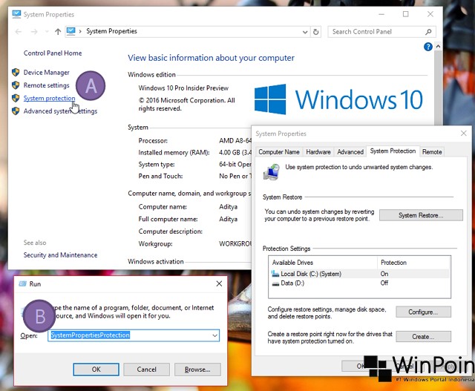Click Computer name value Aditya

(x=228, y=207)
